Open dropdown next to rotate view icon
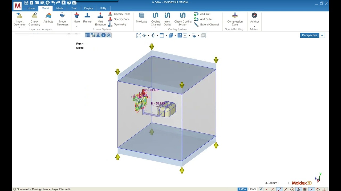The image size is (341, 191). (x=157, y=36)
